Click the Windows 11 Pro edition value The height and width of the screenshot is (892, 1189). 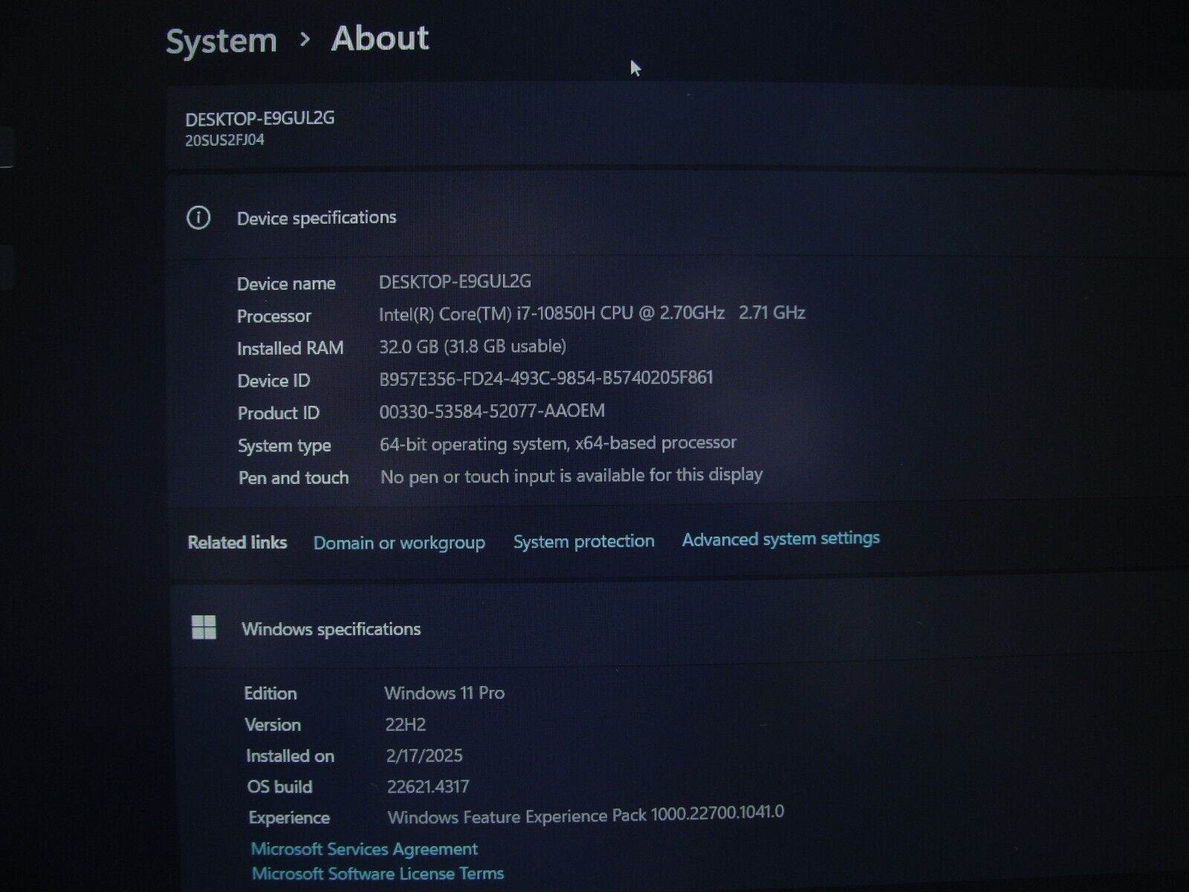click(444, 693)
